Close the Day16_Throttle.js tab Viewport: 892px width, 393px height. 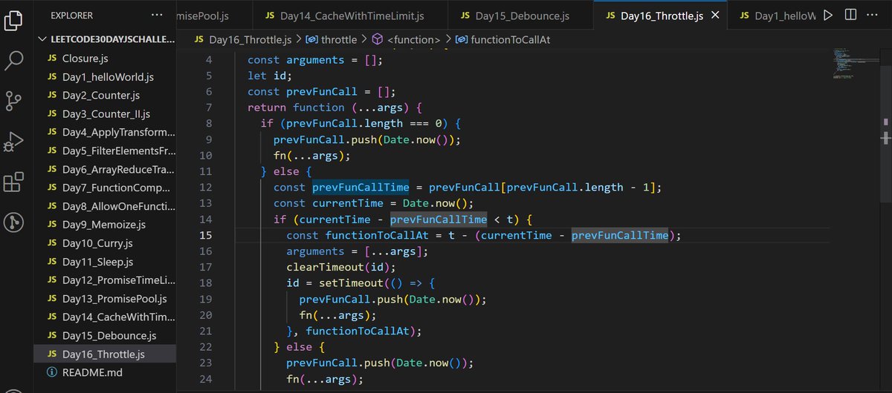[x=715, y=16]
